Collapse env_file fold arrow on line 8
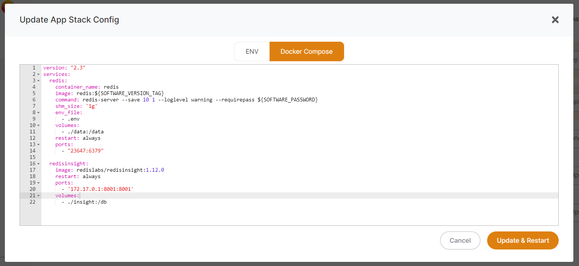 click(x=38, y=113)
